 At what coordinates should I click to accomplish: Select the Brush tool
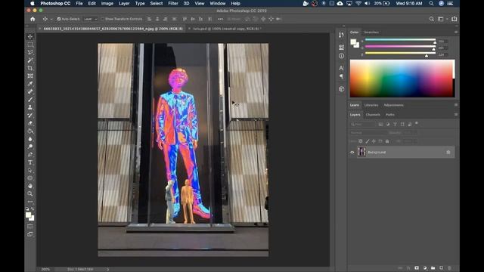30,100
